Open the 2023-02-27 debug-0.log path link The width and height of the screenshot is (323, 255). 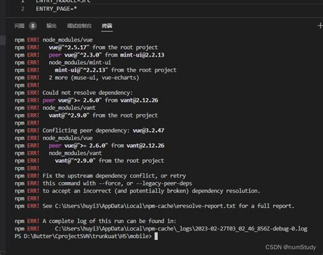(181, 228)
